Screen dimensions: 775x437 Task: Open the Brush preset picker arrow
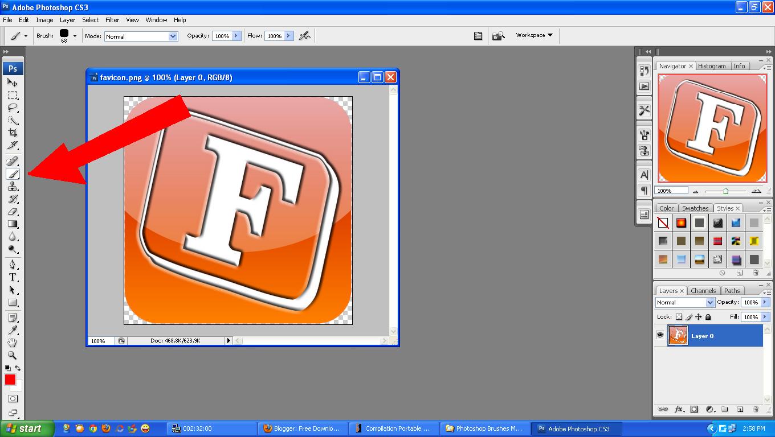(x=75, y=36)
